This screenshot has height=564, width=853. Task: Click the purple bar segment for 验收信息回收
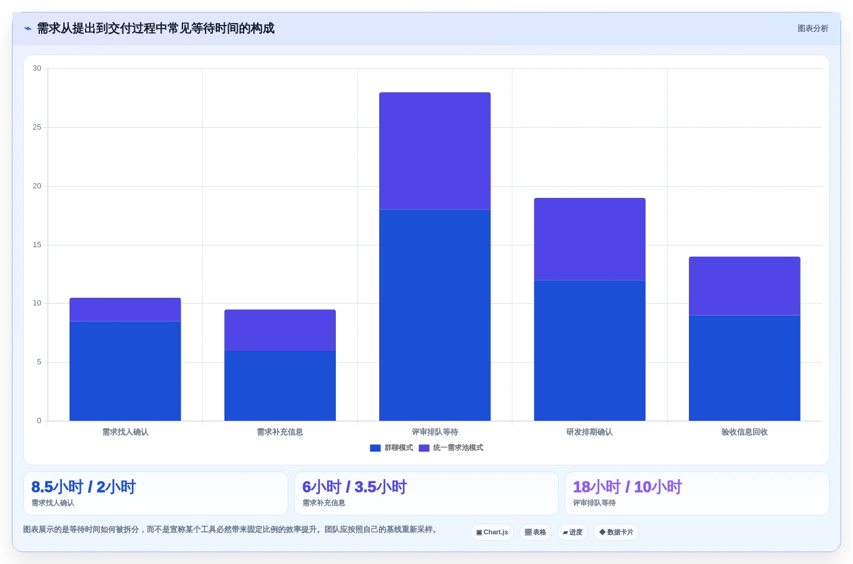pos(745,286)
